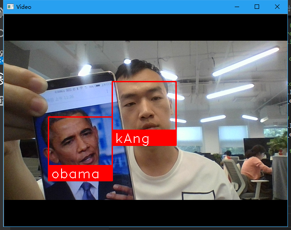This screenshot has height=230, width=291.
Task: Minimize the Video window
Action: [x=237, y=7]
